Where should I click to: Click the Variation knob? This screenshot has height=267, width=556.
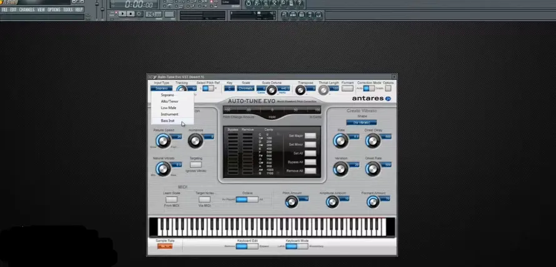tap(340, 169)
